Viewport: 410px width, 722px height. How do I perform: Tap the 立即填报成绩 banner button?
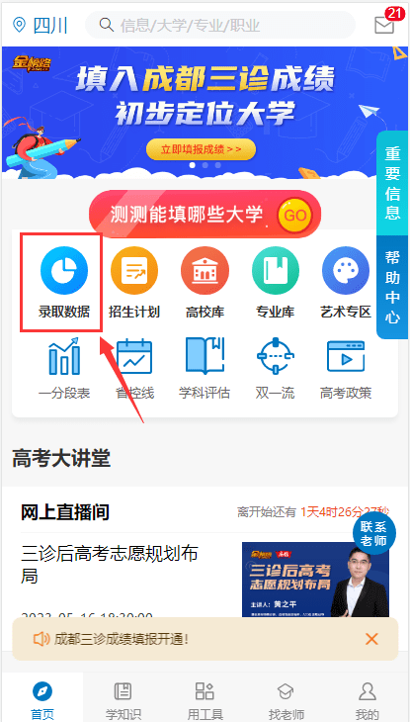pyautogui.click(x=202, y=149)
